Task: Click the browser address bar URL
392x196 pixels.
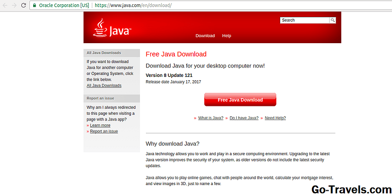Action: (133, 5)
